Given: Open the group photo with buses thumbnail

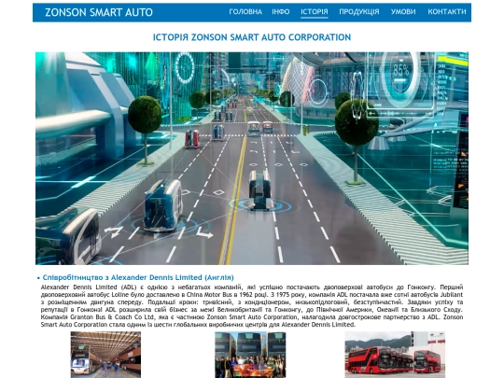Looking at the screenshot, I should pos(250,355).
